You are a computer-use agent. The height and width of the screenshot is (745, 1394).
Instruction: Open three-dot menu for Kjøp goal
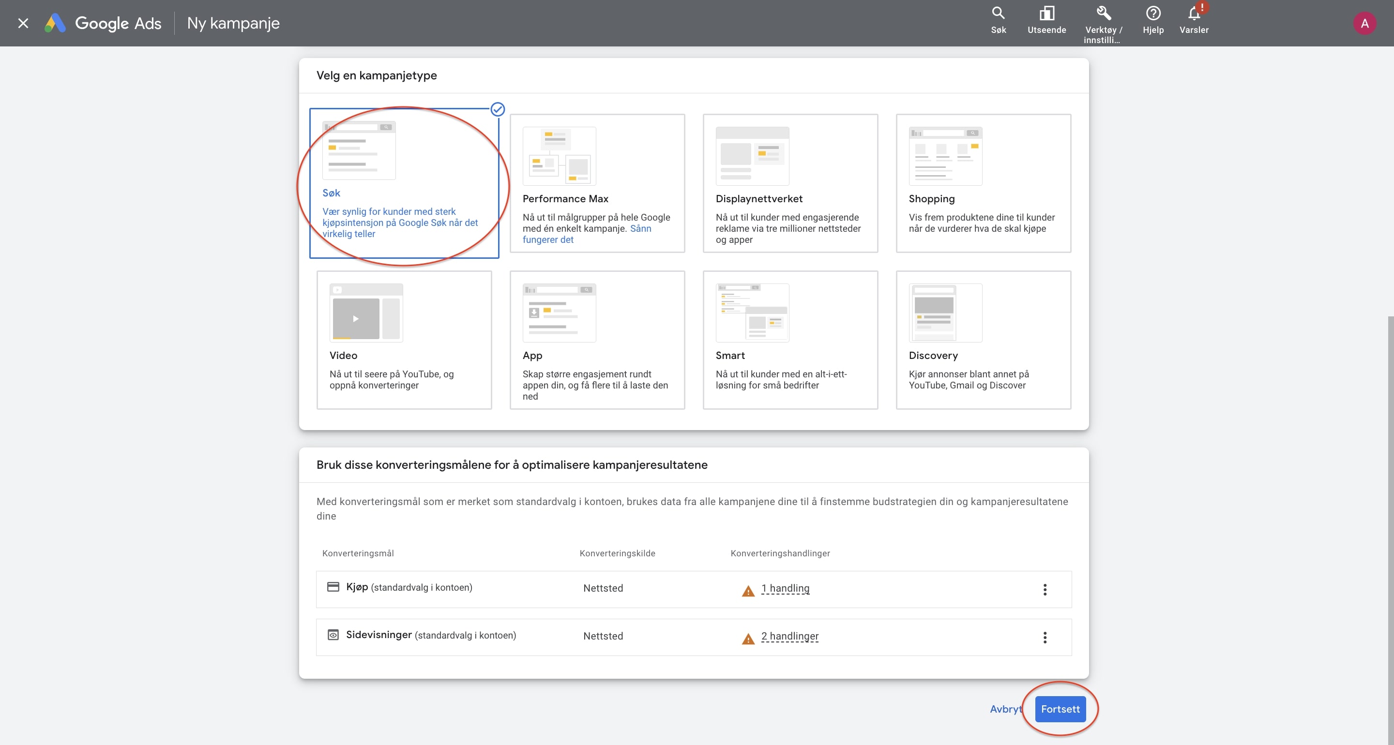coord(1045,589)
